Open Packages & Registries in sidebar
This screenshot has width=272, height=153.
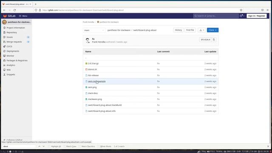click(x=17, y=60)
